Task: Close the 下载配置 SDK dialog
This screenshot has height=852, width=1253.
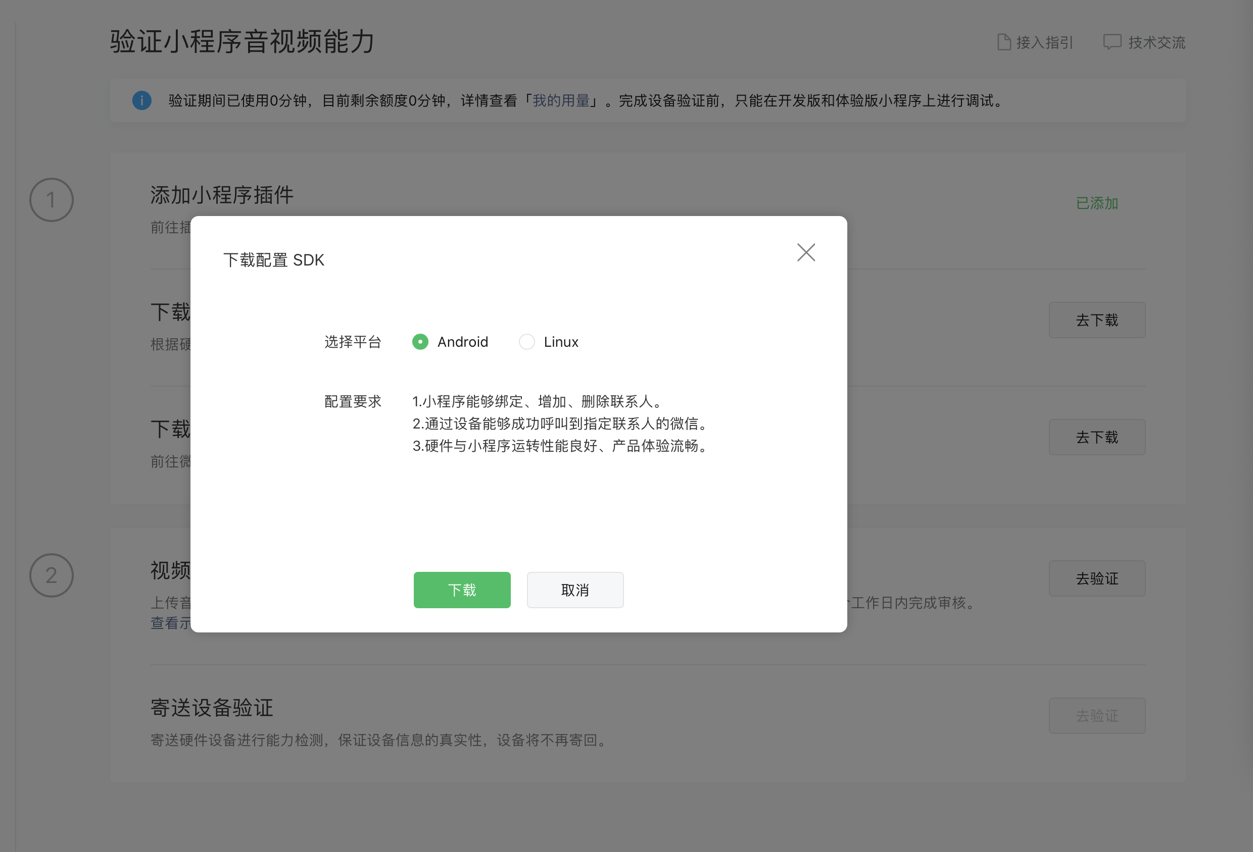Action: click(x=805, y=252)
